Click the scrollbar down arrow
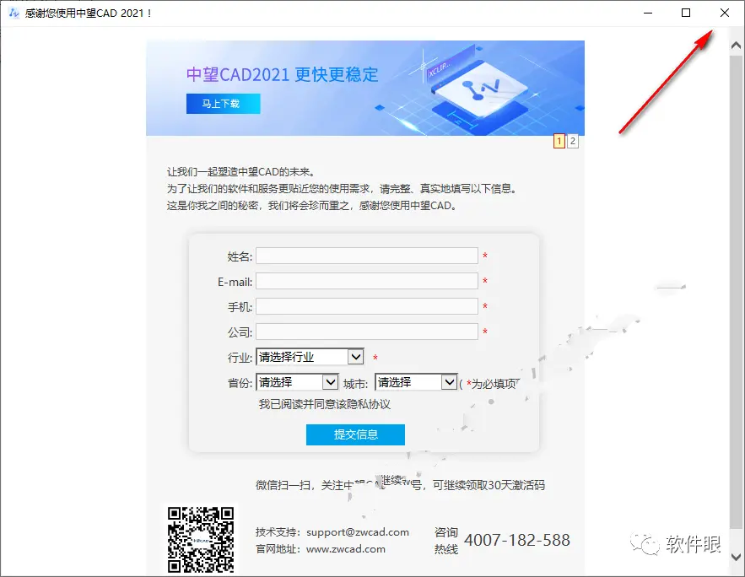This screenshot has height=577, width=745. pos(736,557)
